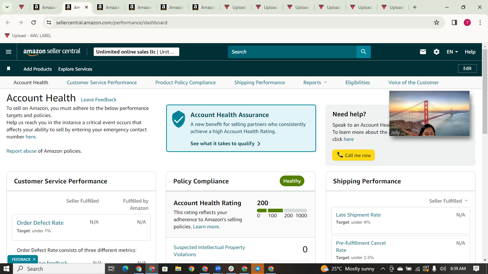Click the Healthy status badge
The height and width of the screenshot is (274, 488).
coord(292,181)
